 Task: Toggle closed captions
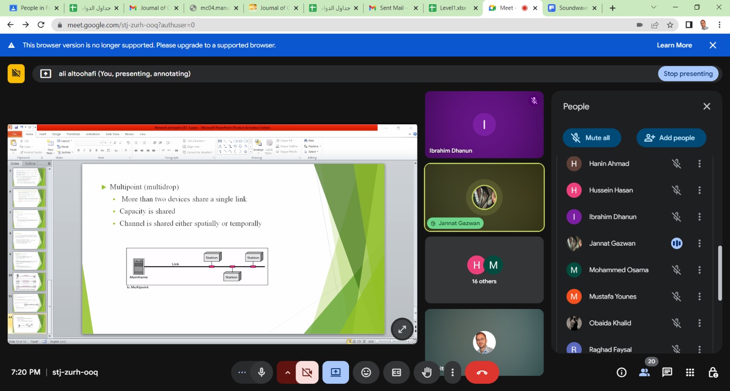[396, 372]
